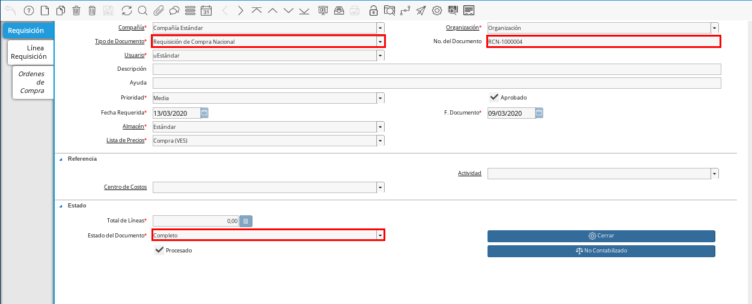The height and width of the screenshot is (304, 752).
Task: Click the trash icon beside the copy icon
Action: point(76,10)
